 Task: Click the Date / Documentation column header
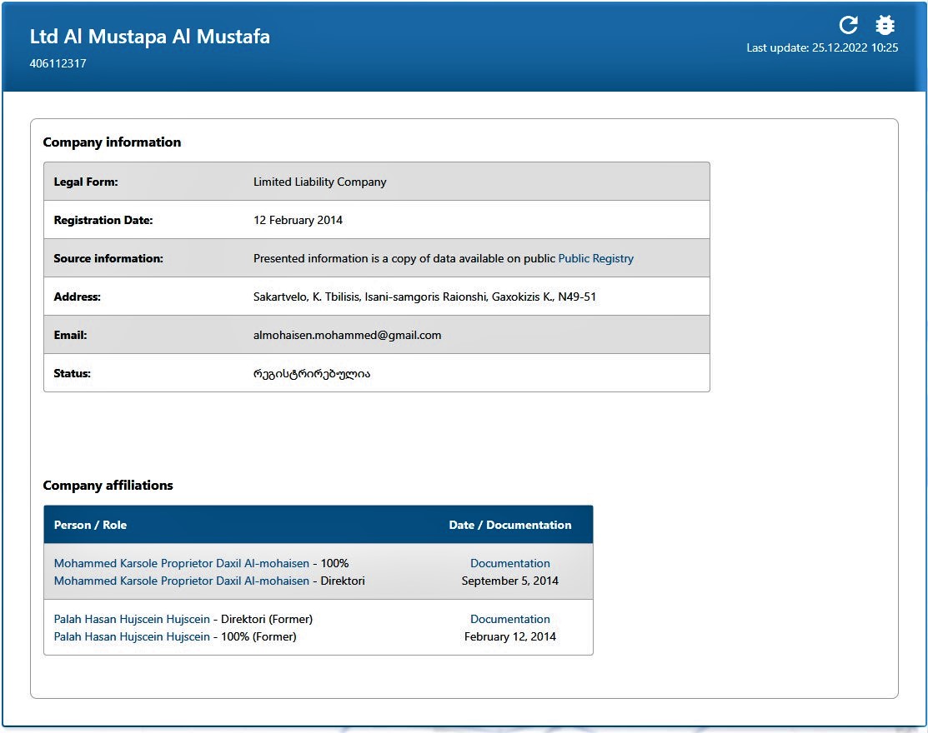click(509, 525)
